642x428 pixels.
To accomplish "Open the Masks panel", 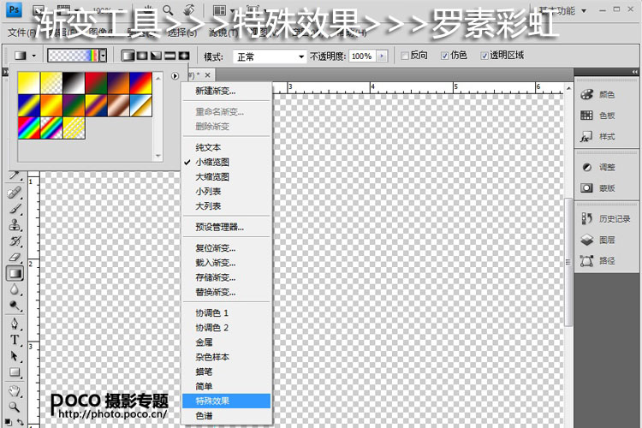I will point(598,188).
